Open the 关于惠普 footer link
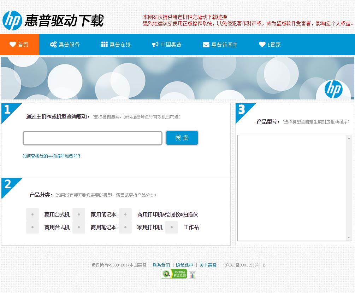The width and height of the screenshot is (355, 293). tap(208, 265)
